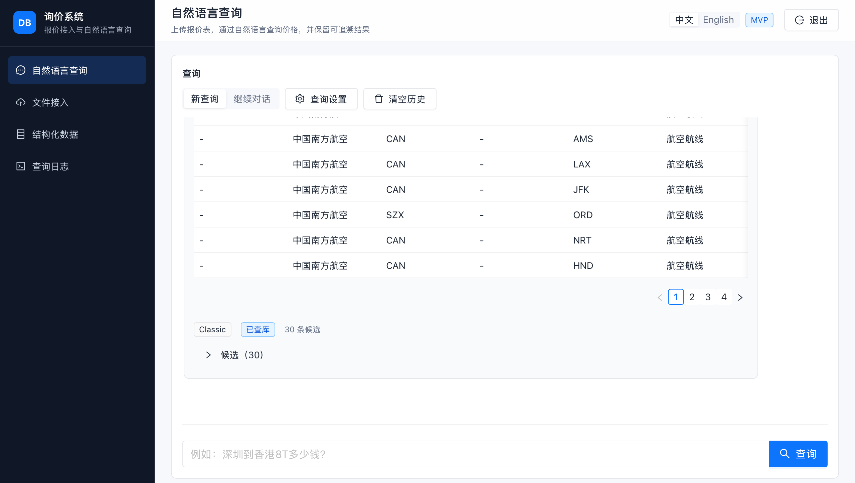Go to the next results page arrow
Screen dimensions: 855x483
coord(740,297)
